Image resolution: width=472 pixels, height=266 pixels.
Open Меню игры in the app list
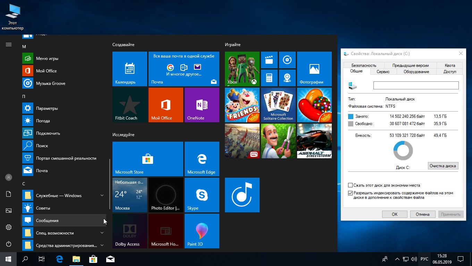[x=64, y=59]
